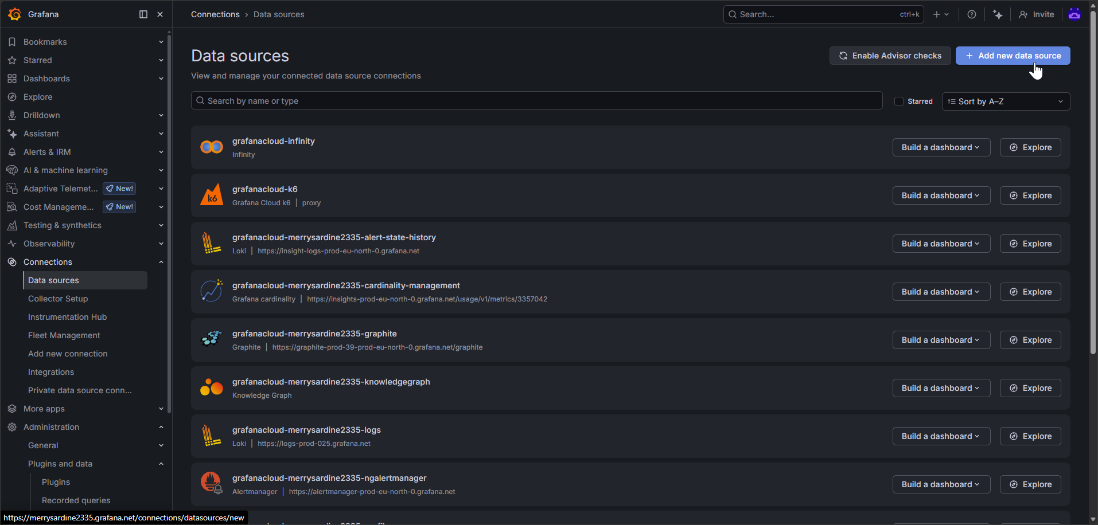The width and height of the screenshot is (1098, 525).
Task: Collapse the Administration section chevron
Action: coord(161,427)
